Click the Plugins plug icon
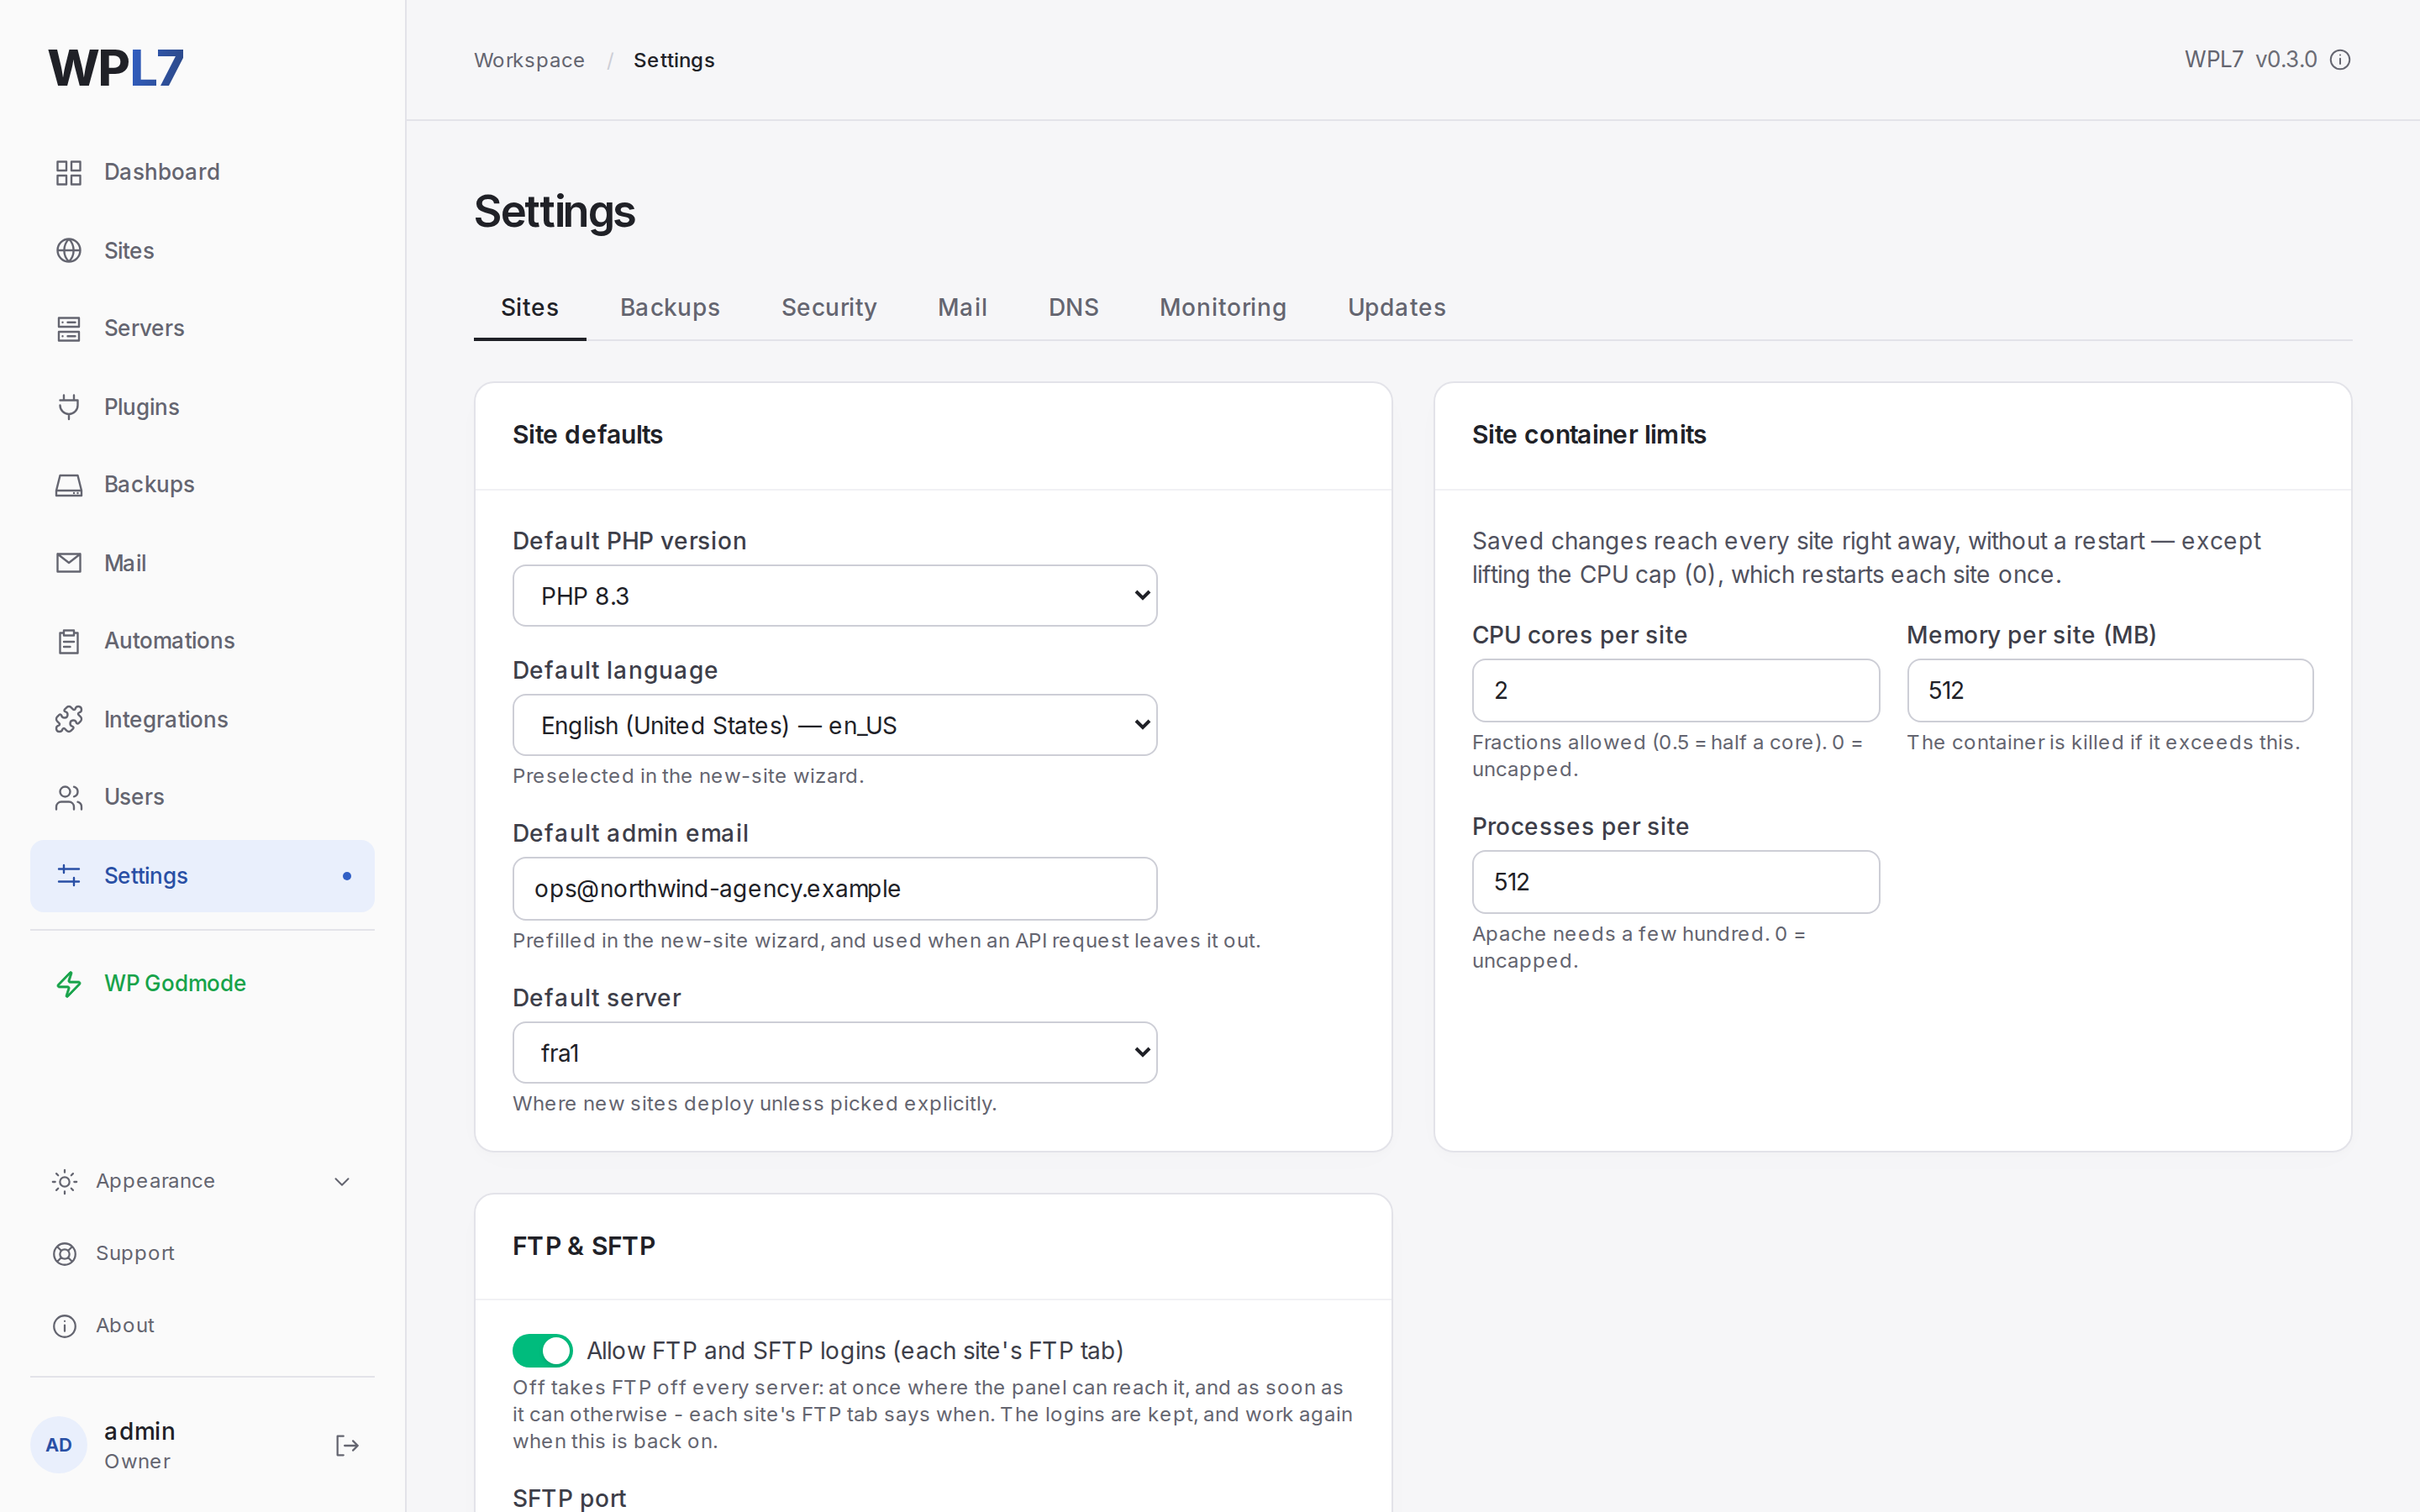Image resolution: width=2420 pixels, height=1512 pixels. coord(68,407)
